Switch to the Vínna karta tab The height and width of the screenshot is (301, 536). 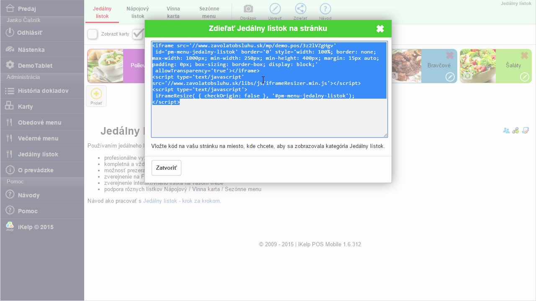173,12
